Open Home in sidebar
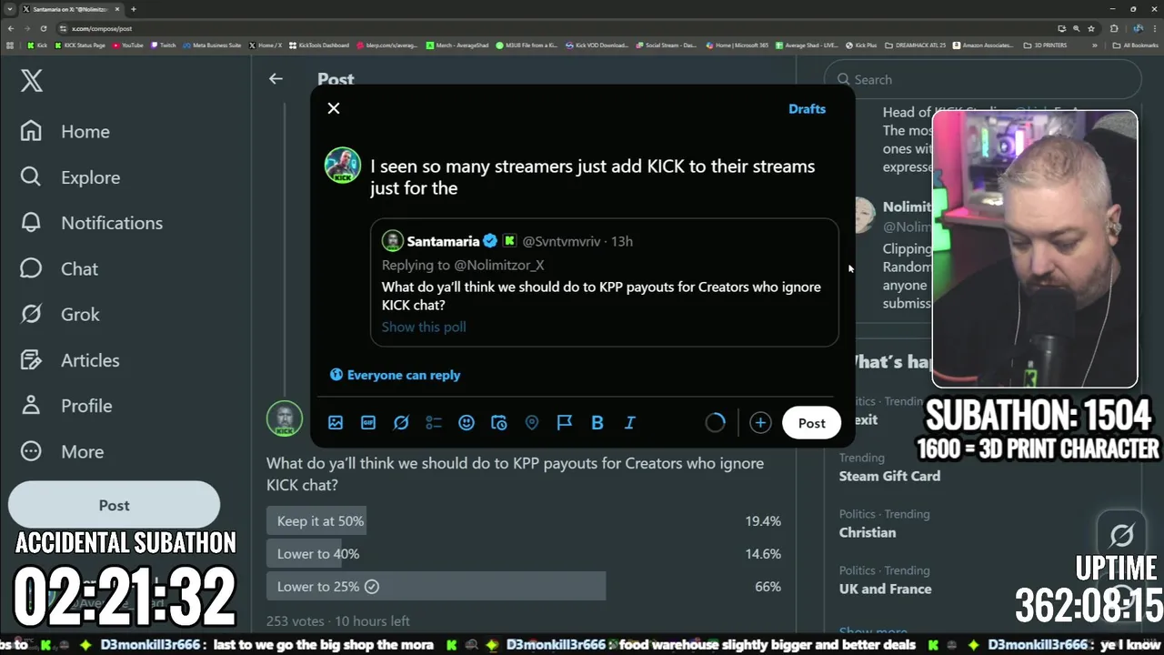 click(x=65, y=131)
